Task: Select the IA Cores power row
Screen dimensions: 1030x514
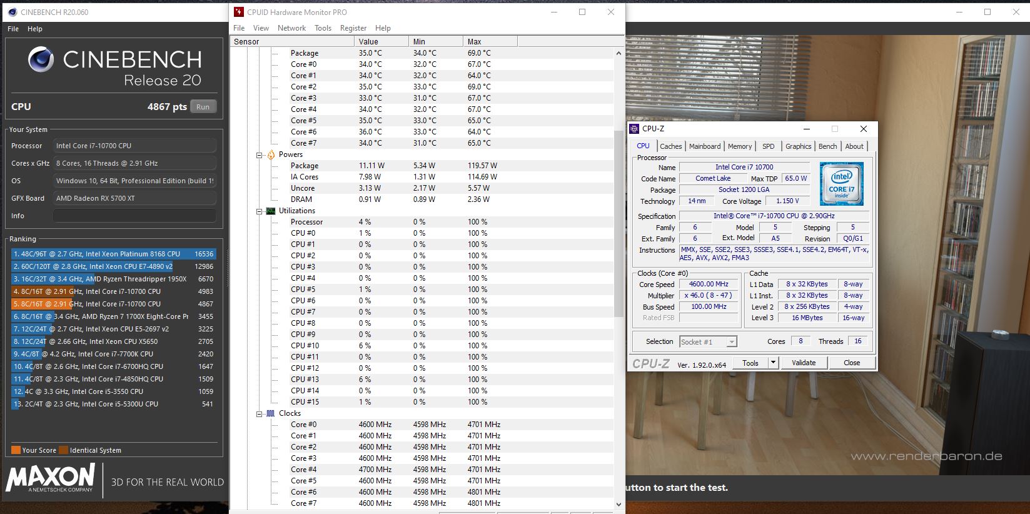Action: [x=422, y=177]
